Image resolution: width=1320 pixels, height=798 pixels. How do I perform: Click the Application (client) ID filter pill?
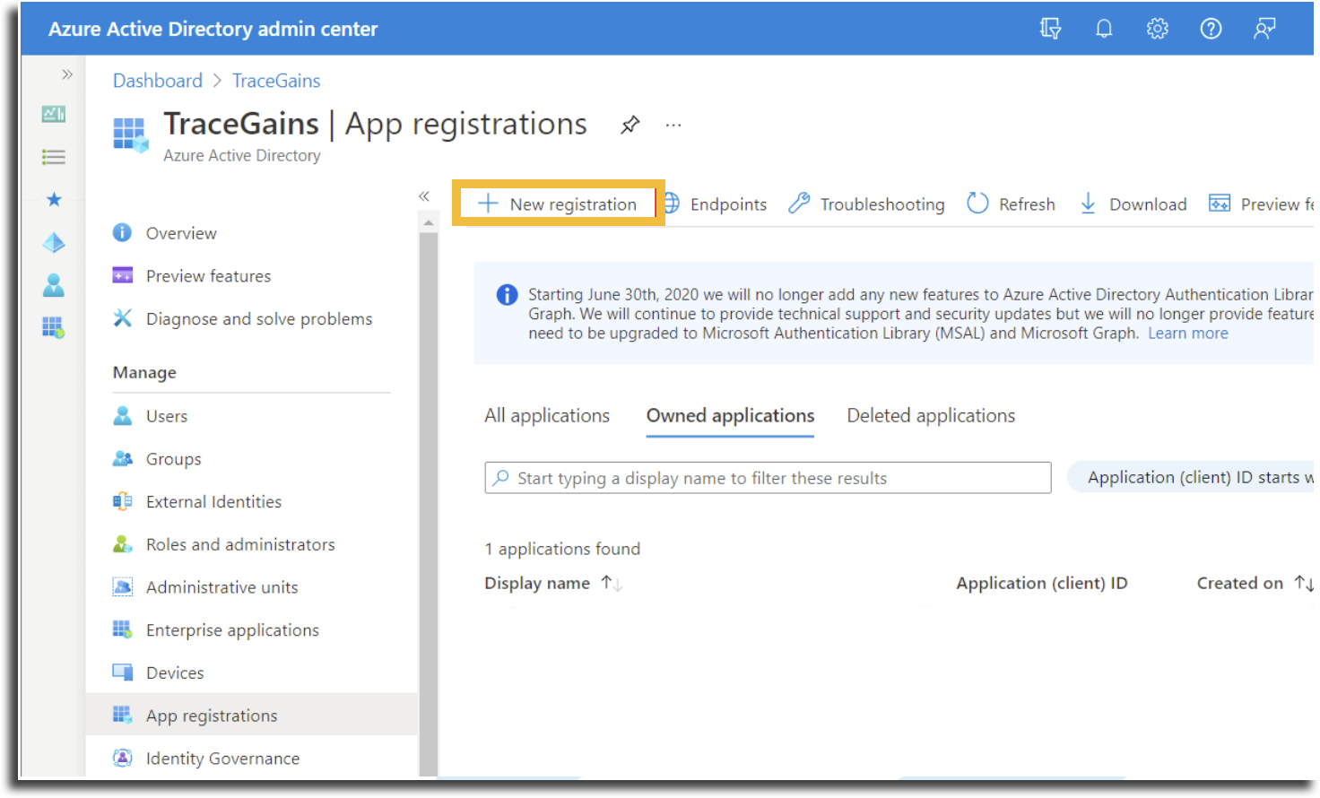1191,478
